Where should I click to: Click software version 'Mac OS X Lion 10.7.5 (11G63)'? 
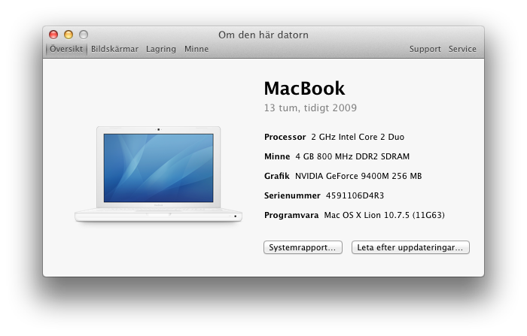click(384, 215)
